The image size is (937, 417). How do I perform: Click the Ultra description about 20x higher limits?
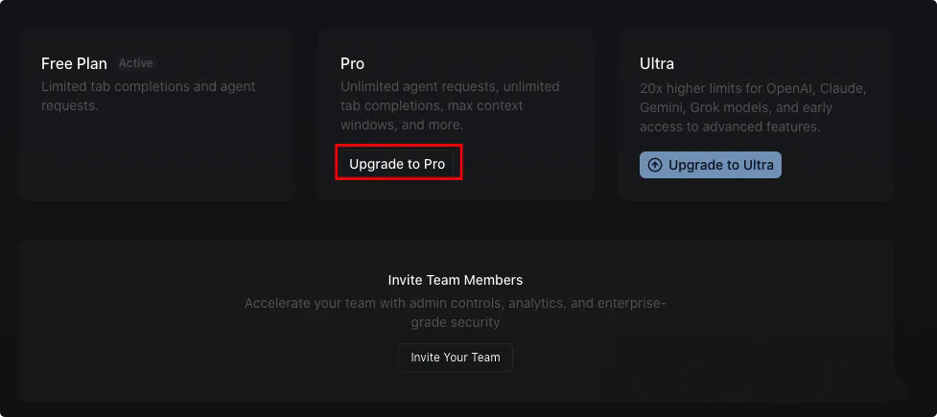753,107
